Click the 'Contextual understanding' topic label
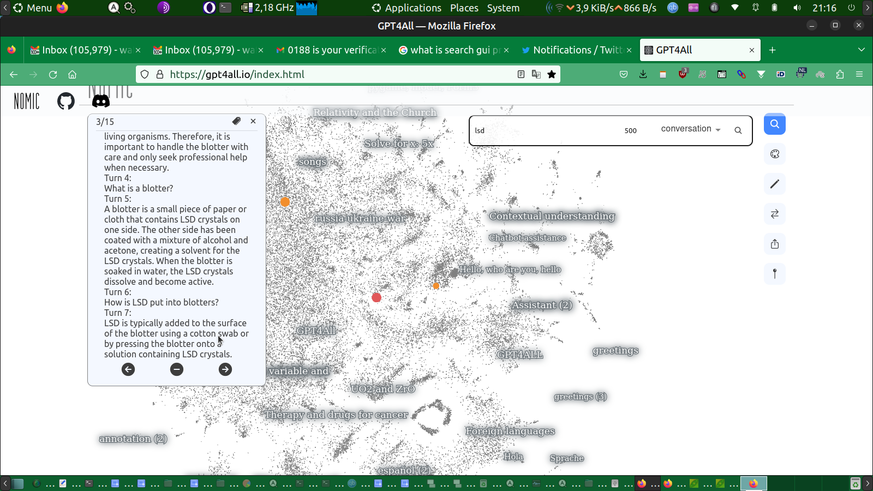The width and height of the screenshot is (873, 491). point(552,216)
